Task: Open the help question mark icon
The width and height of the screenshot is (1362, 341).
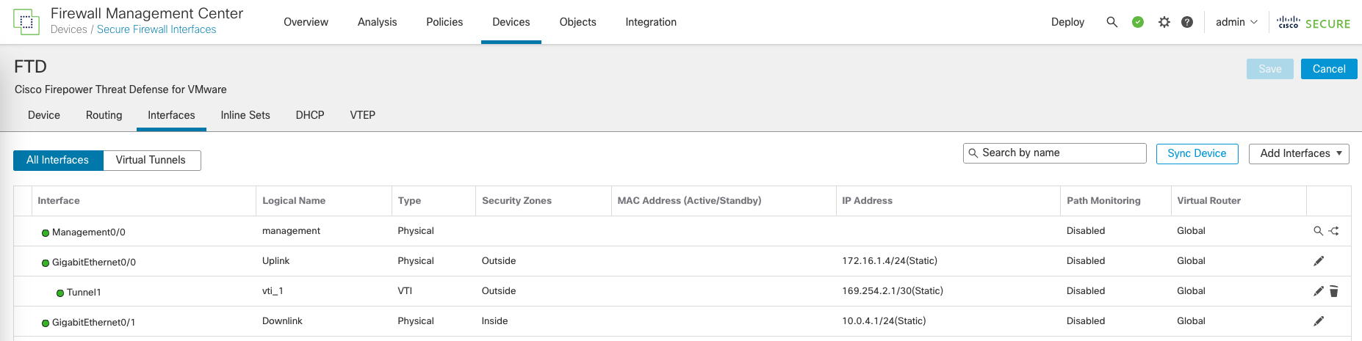Action: (x=1186, y=22)
